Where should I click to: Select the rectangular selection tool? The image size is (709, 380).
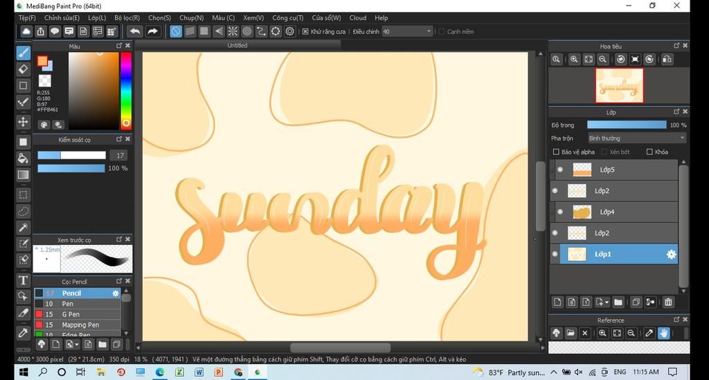click(x=24, y=194)
